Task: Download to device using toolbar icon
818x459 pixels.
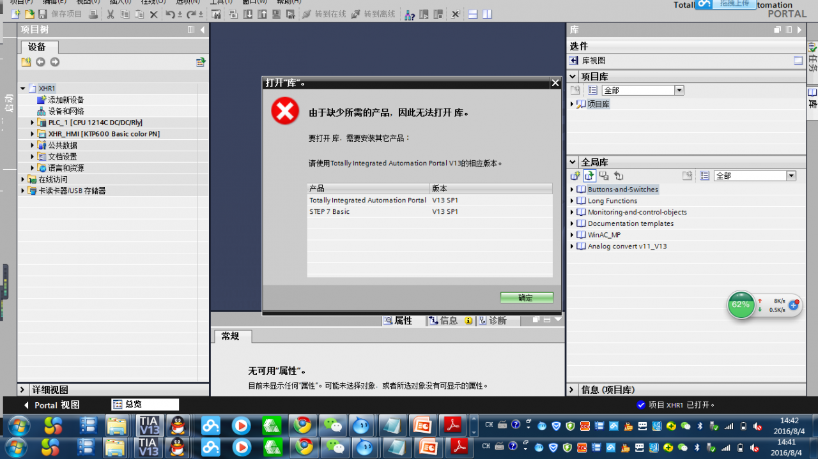Action: pos(248,14)
